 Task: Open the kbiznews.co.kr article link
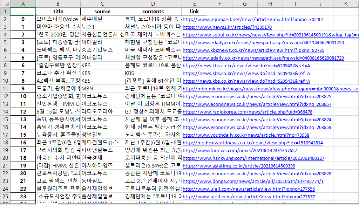point(253,50)
